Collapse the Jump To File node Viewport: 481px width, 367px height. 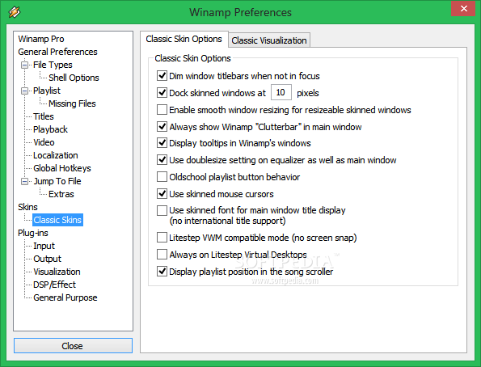point(24,181)
